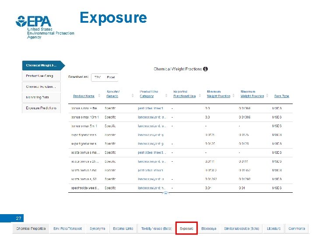This screenshot has height=236, width=315.
Task: Click the bonus s max 5m 1 product name
Action: 84,126
